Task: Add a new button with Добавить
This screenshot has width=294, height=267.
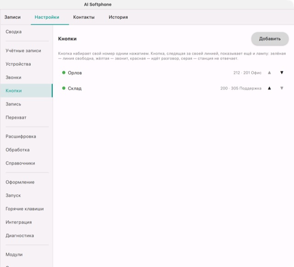Action: 270,39
